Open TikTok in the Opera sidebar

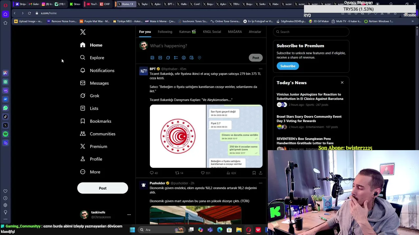[5, 117]
